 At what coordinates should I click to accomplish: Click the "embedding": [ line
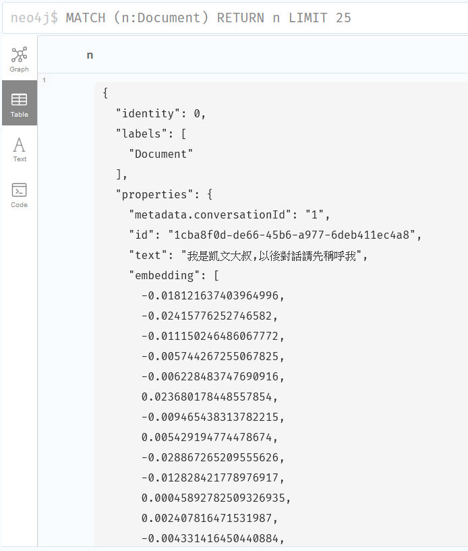click(174, 275)
